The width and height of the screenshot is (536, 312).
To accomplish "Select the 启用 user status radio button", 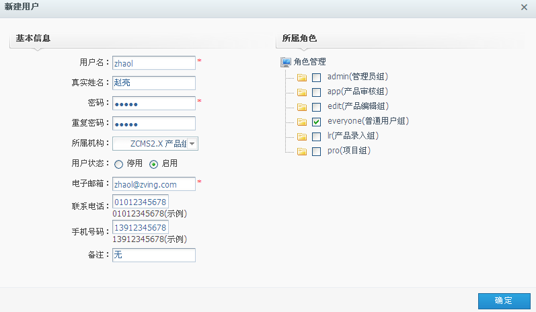I will [153, 163].
